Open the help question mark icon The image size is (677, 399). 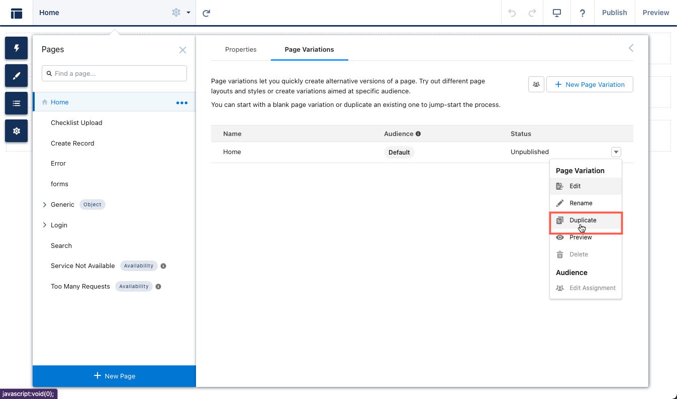pos(583,13)
